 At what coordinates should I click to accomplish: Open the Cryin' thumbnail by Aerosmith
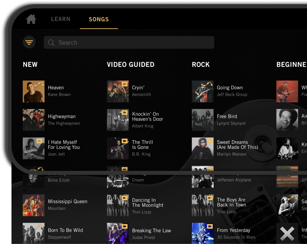click(118, 91)
